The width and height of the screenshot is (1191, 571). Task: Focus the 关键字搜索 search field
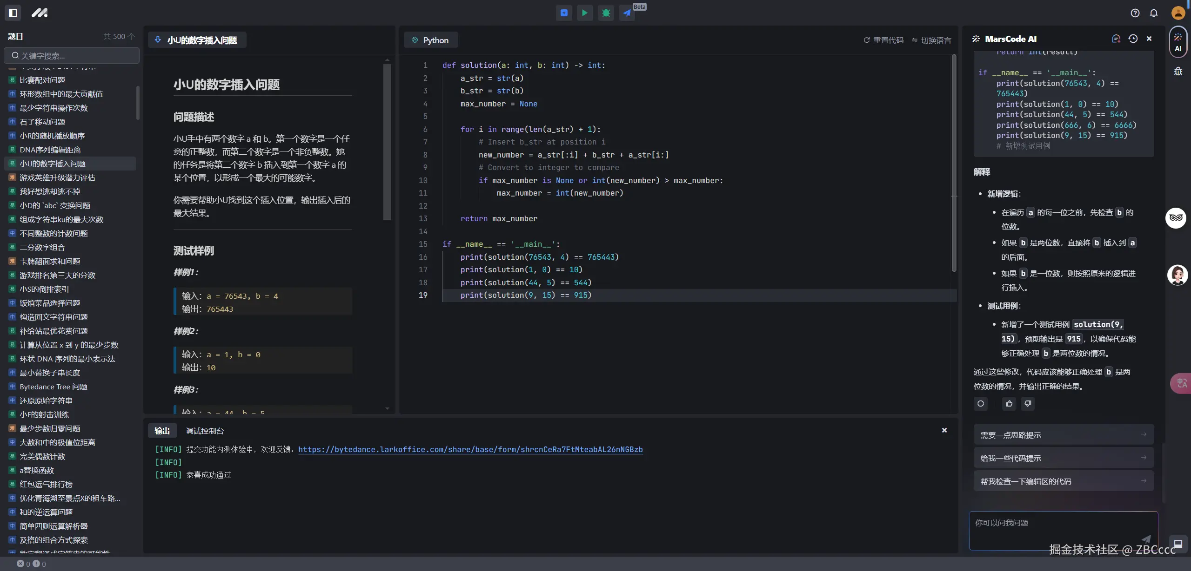72,56
